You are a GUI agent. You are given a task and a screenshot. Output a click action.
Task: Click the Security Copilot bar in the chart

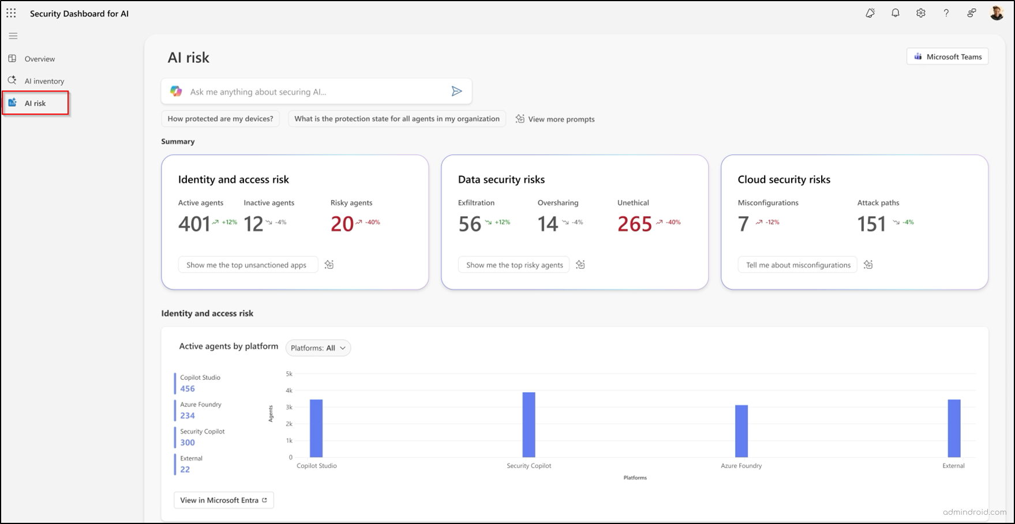tap(528, 425)
